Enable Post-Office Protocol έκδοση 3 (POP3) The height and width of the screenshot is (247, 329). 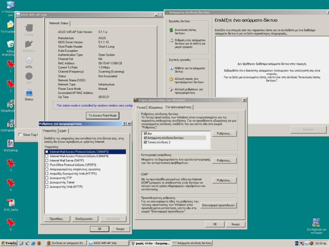47,165
